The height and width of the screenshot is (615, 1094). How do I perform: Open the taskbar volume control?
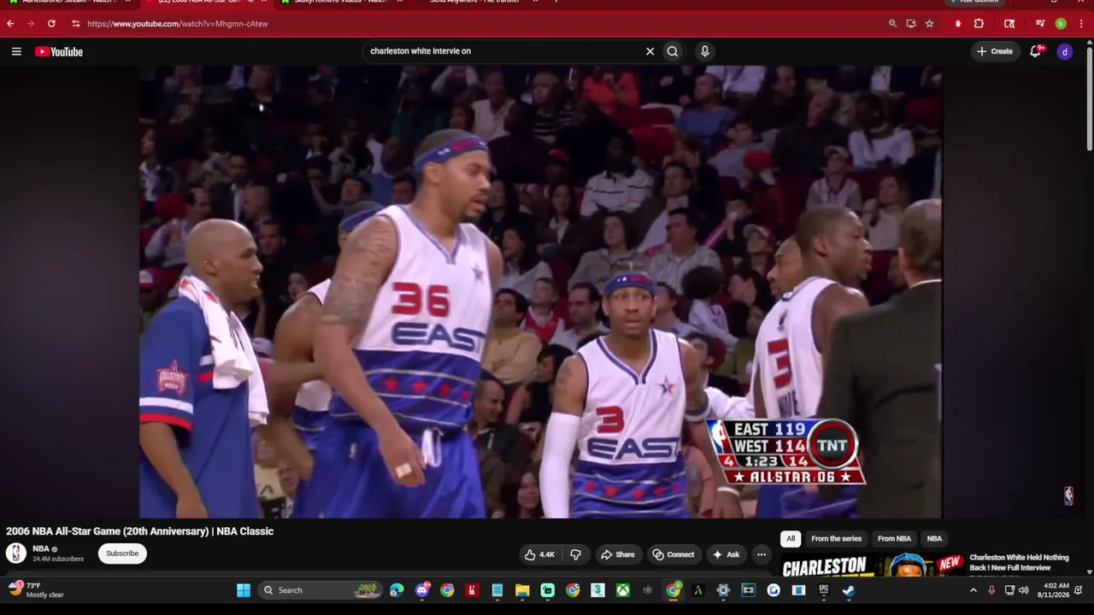(1024, 590)
